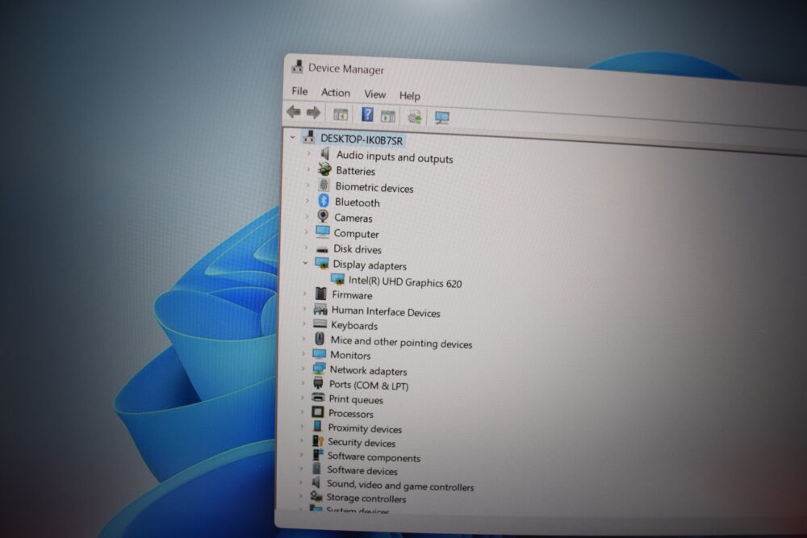Select the Monitors label
The height and width of the screenshot is (538, 807).
point(350,355)
